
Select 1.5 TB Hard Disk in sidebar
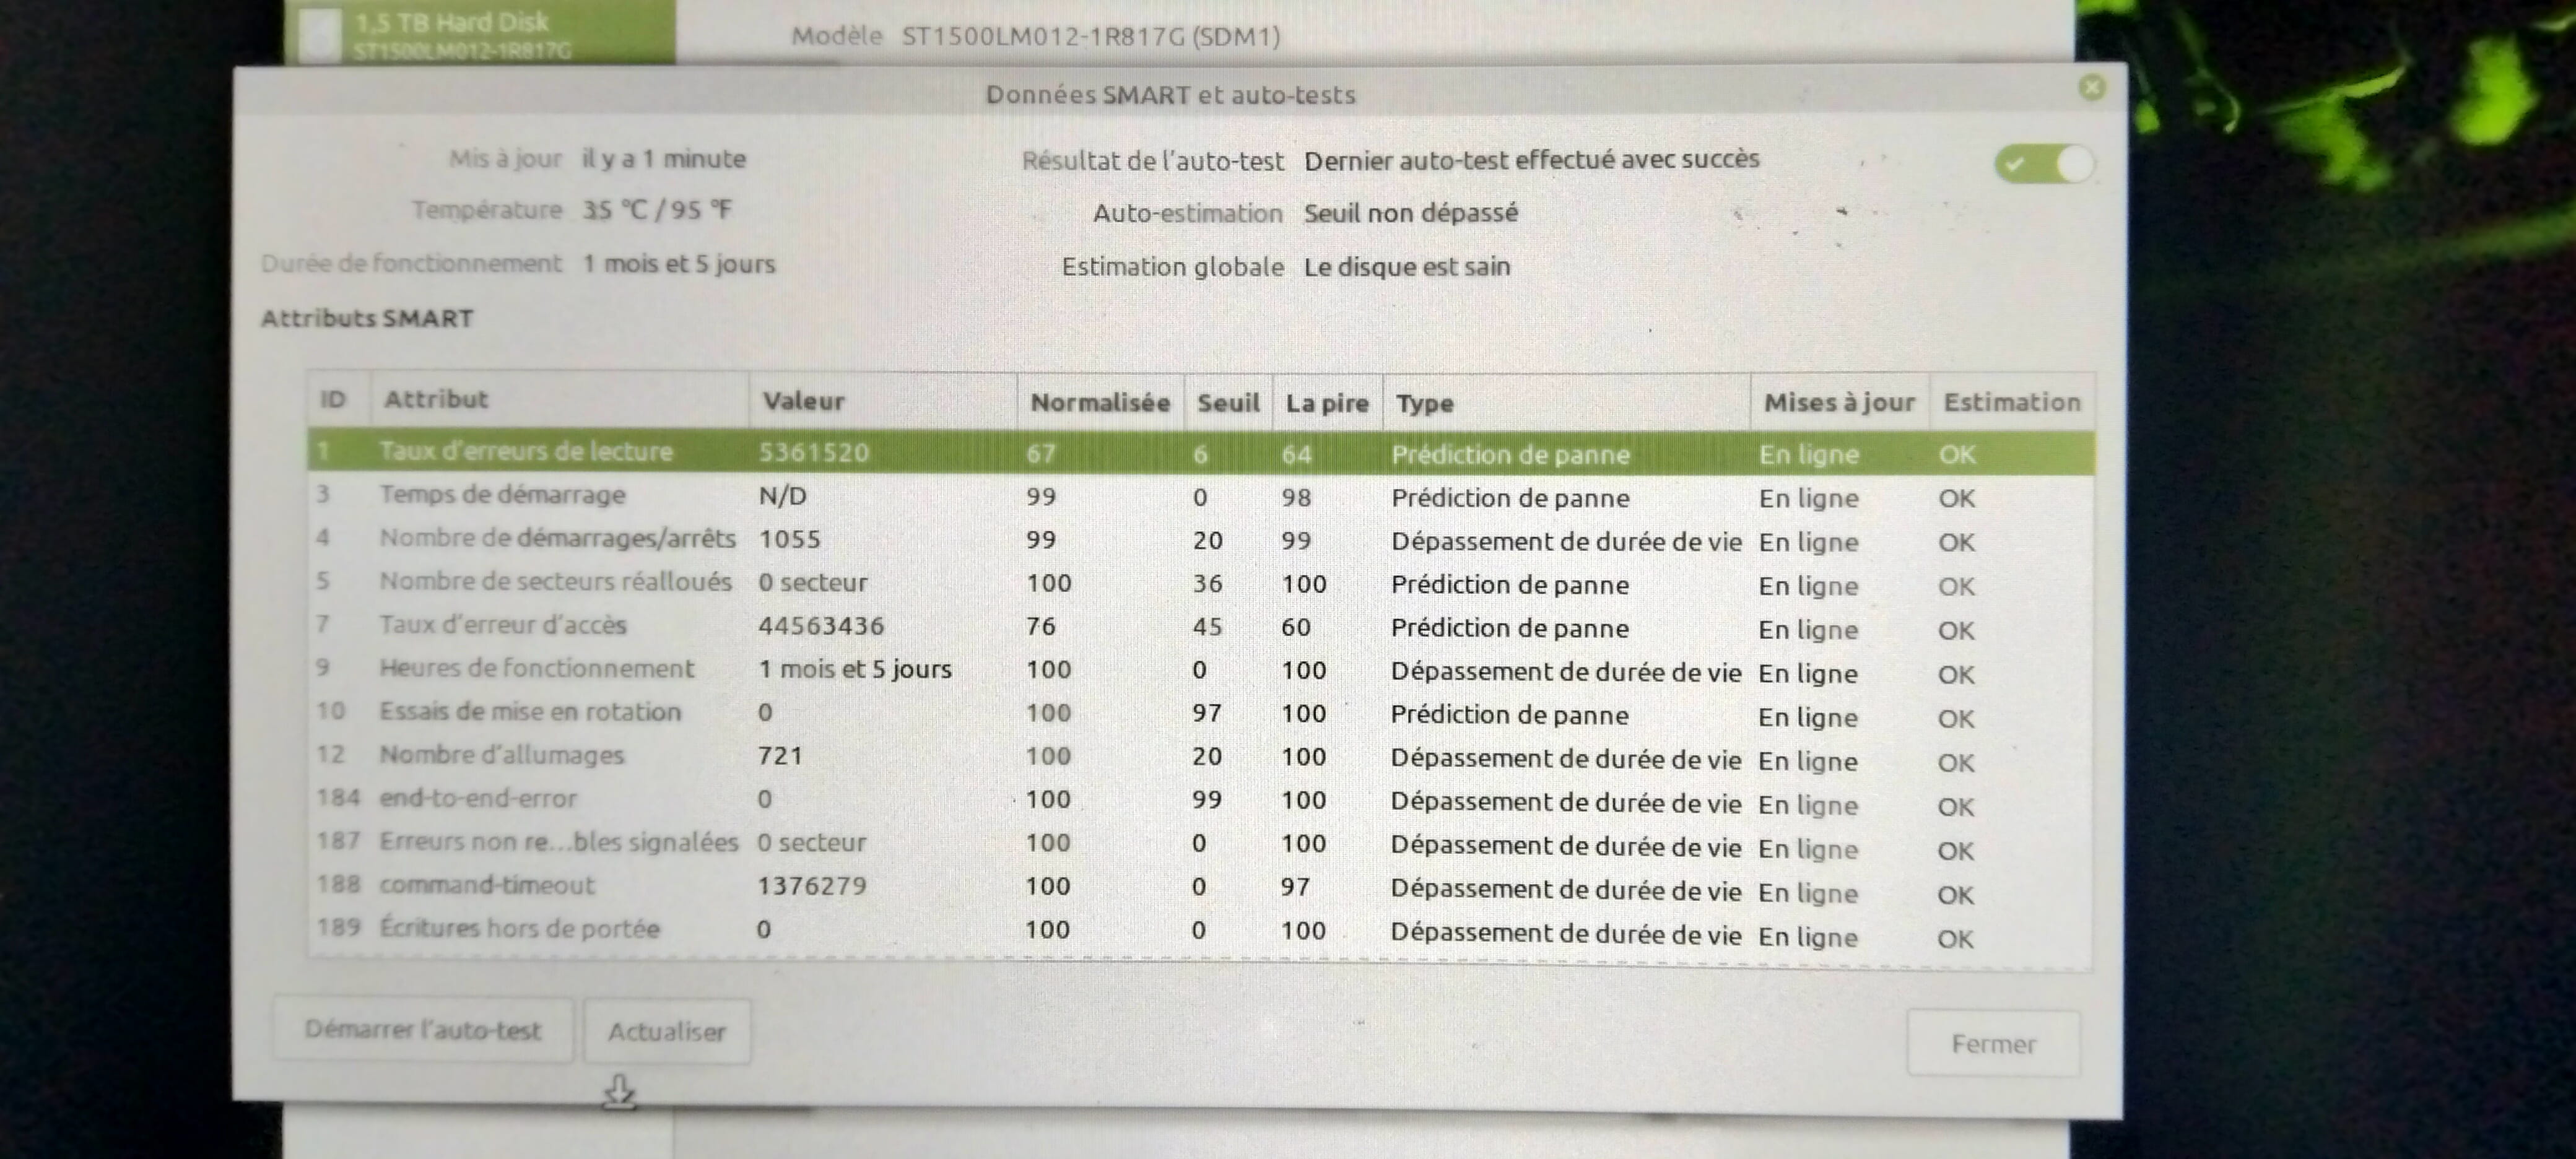point(480,32)
